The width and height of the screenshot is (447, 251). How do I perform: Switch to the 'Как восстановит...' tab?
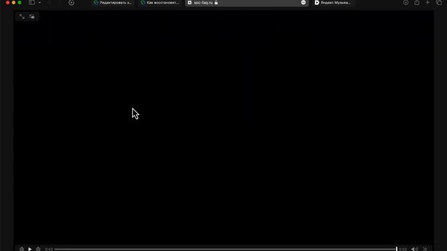160,3
